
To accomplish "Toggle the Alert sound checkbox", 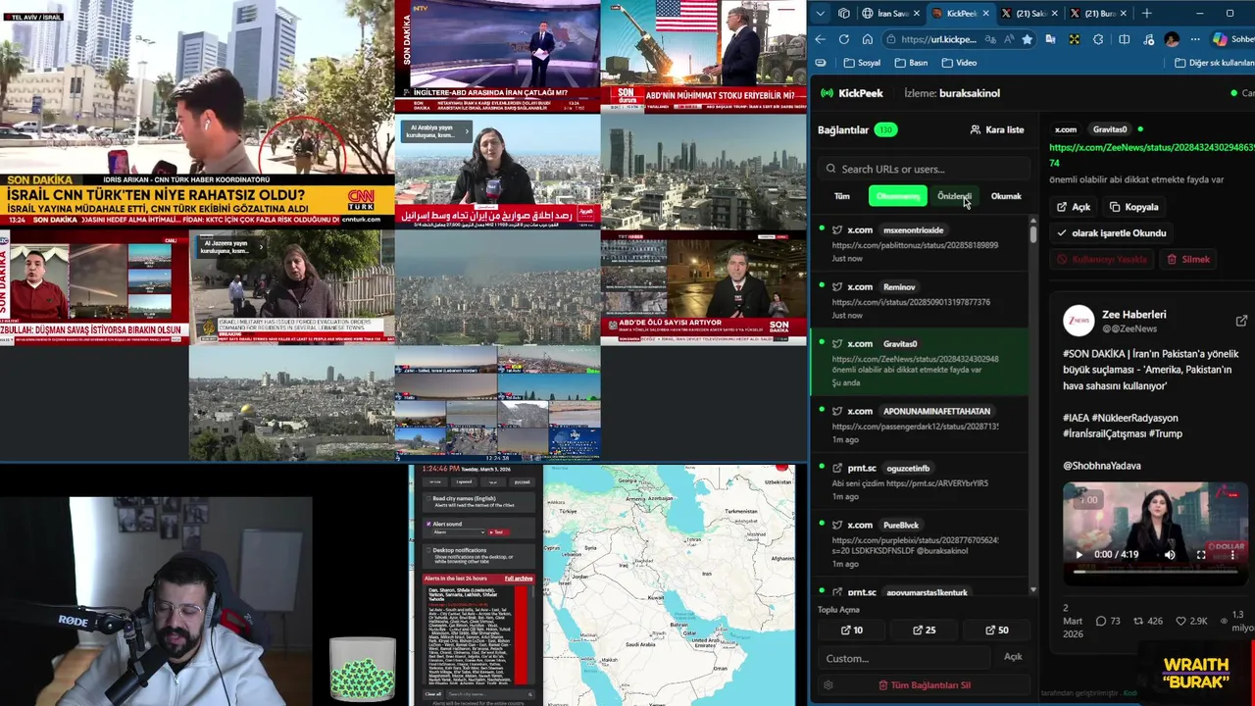I will click(427, 524).
